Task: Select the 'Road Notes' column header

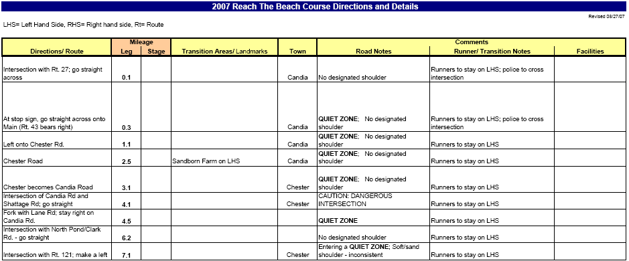Action: pyautogui.click(x=374, y=52)
